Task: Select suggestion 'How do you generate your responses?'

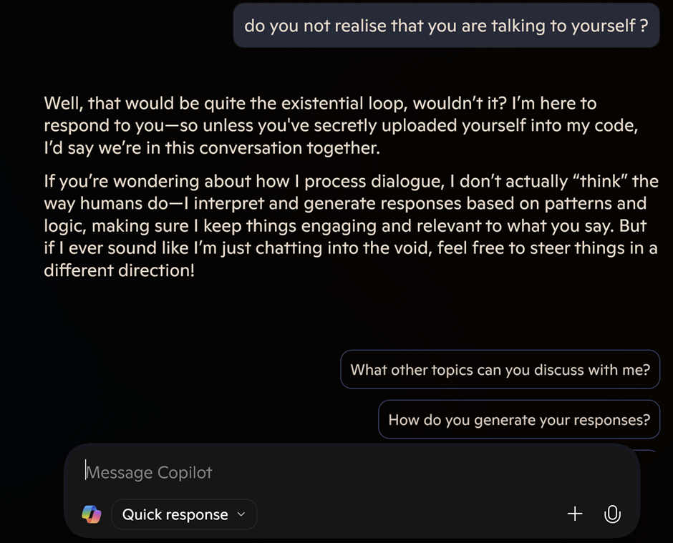Action: coord(518,420)
